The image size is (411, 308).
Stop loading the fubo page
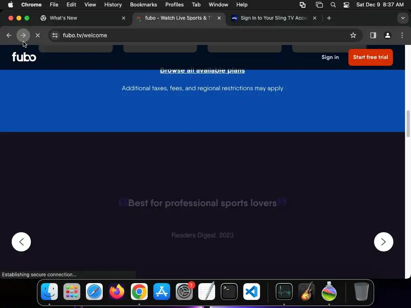[38, 35]
